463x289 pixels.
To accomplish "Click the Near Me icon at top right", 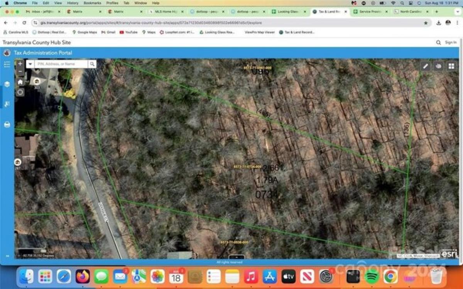I will 438,66.
